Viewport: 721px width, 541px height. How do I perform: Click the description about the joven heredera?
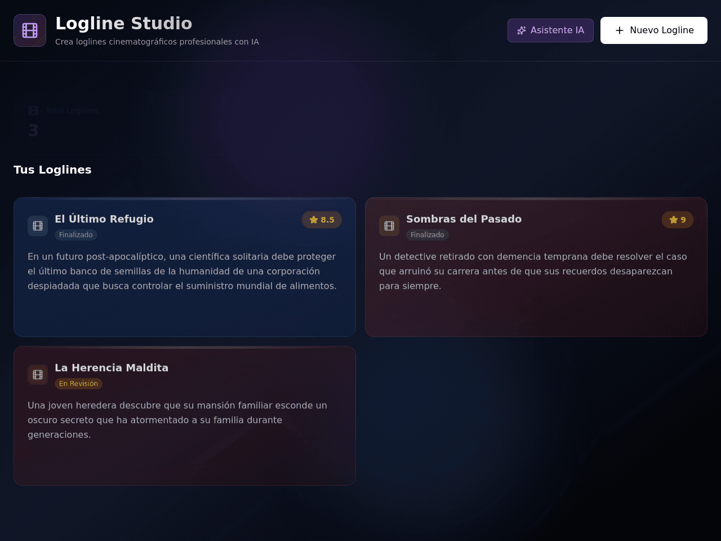pos(177,420)
